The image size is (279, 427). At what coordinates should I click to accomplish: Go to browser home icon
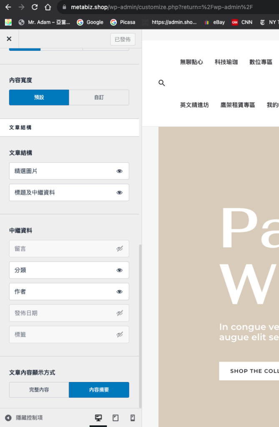[x=48, y=7]
